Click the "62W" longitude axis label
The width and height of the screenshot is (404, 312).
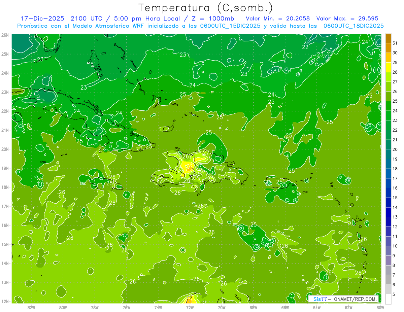tap(348, 307)
